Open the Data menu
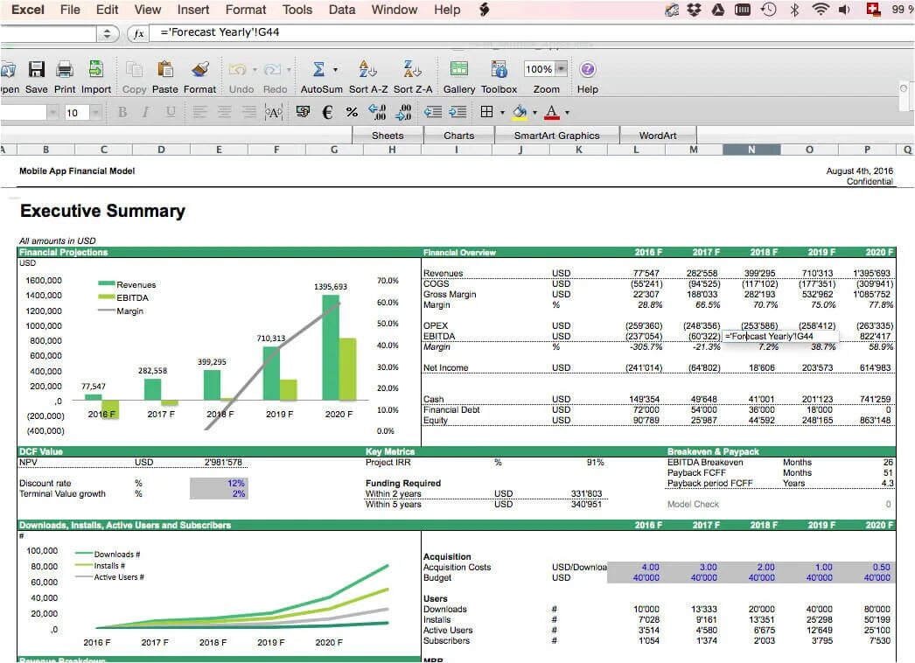 click(x=342, y=10)
